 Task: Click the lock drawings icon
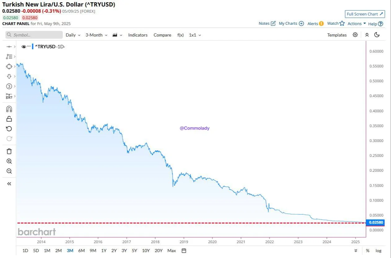click(x=9, y=119)
